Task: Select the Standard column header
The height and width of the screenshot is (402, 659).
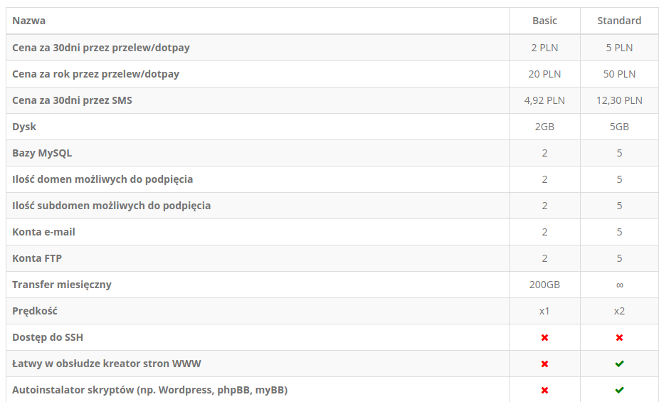Action: 619,21
